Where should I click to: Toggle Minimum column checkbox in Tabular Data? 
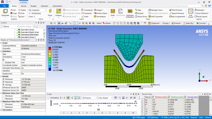click(x=153, y=97)
